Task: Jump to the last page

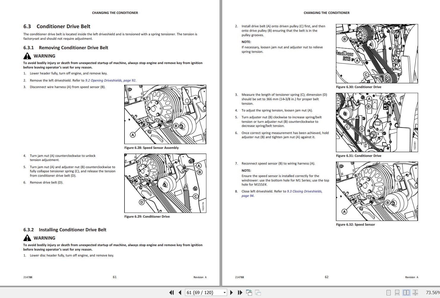Action: (x=240, y=292)
